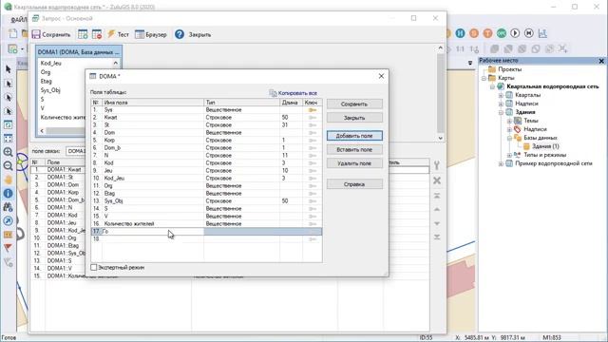Close the DOMA dialog with X
Image resolution: width=608 pixels, height=342 pixels.
point(381,76)
